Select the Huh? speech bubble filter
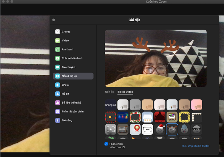 (147, 129)
